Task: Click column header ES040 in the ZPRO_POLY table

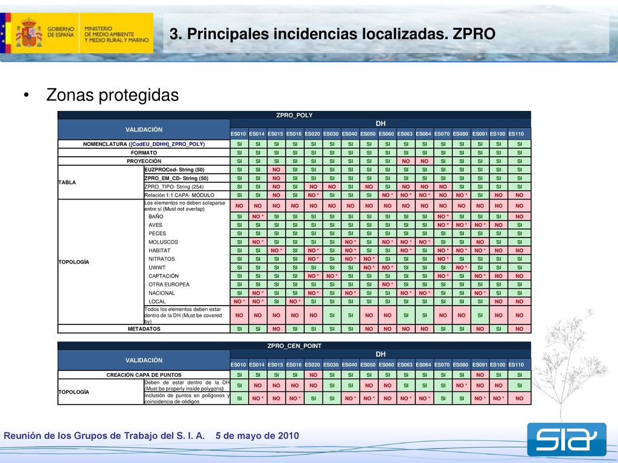Action: pos(349,134)
